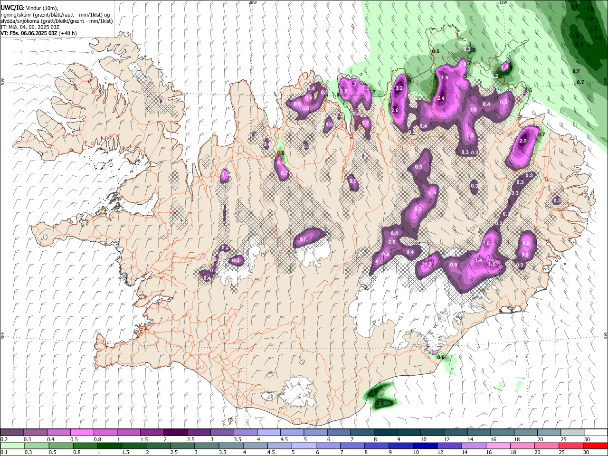The width and height of the screenshot is (608, 456).
Task: Pick the snow-scale swatch between 2 and 2.5
Action: (x=175, y=432)
